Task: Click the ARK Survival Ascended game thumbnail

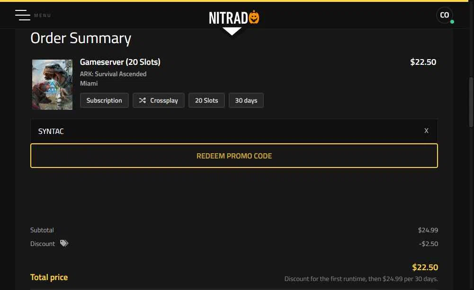Action: [52, 84]
